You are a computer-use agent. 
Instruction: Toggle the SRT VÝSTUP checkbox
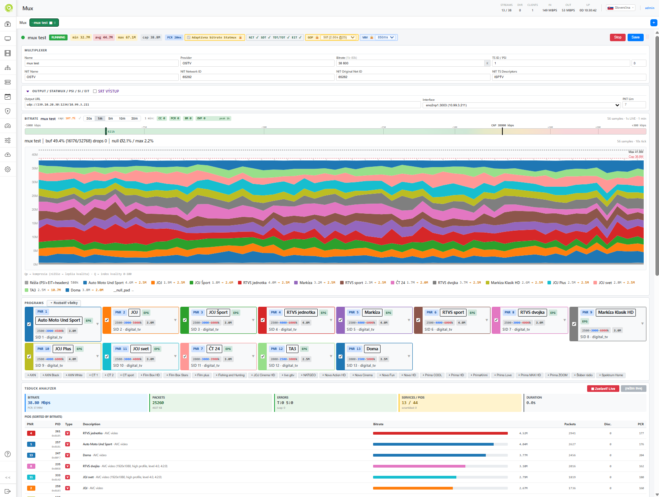coord(95,91)
